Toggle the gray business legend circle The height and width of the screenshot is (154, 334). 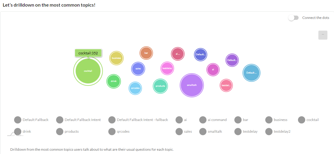pyautogui.click(x=269, y=120)
